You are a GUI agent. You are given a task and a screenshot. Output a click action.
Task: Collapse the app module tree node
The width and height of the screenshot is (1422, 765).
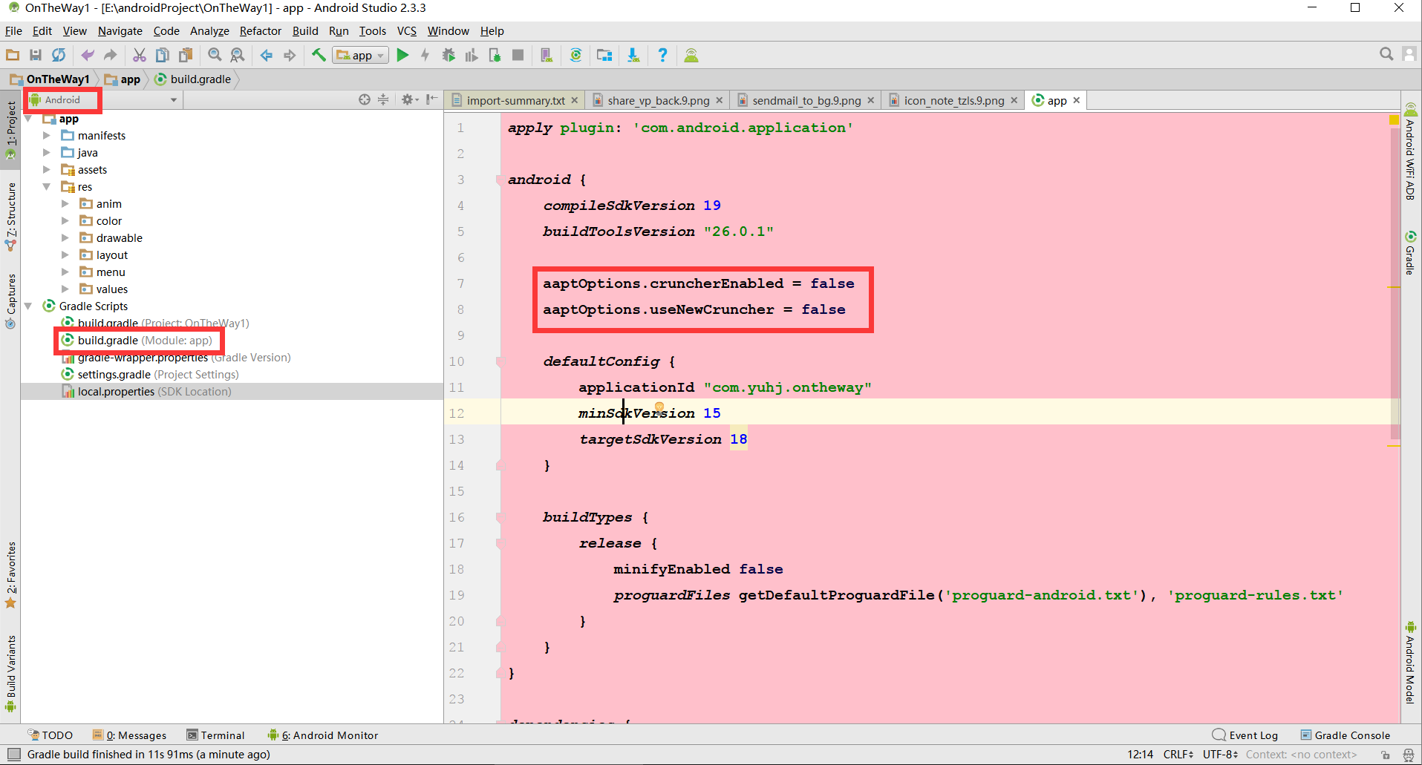pyautogui.click(x=29, y=119)
